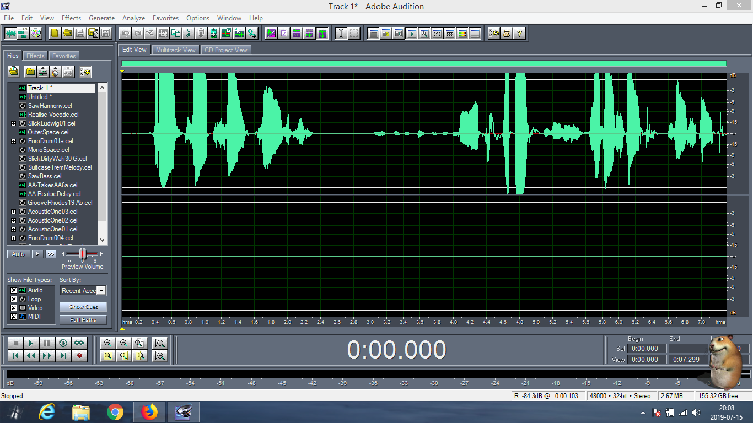The image size is (753, 423).
Task: Switch to Edit View waveform icon in toolbar
Action: click(x=10, y=33)
